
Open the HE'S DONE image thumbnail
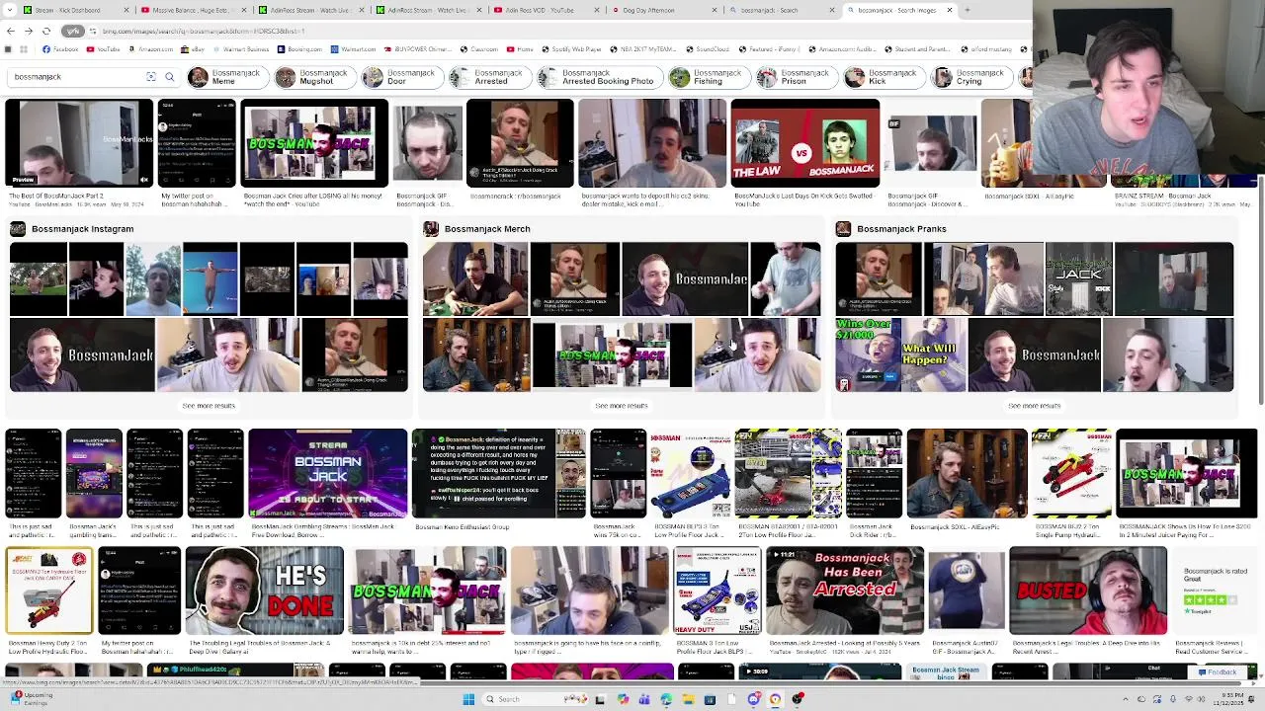tap(264, 591)
